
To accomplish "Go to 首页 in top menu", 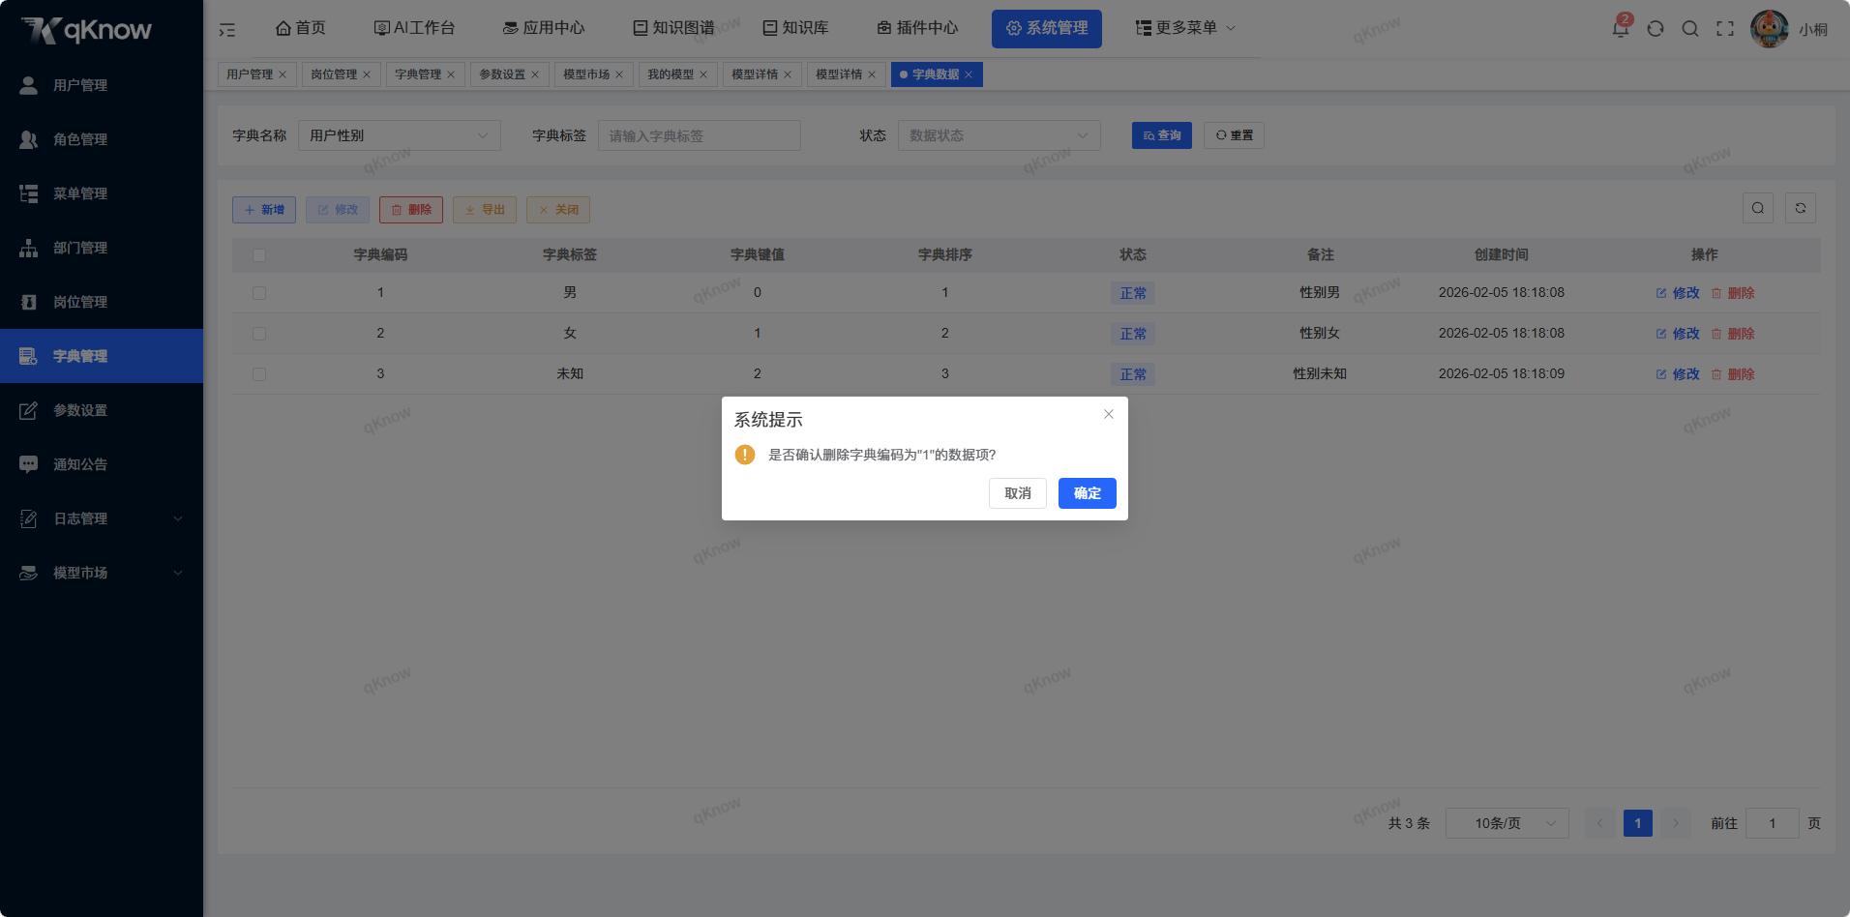I will (301, 28).
